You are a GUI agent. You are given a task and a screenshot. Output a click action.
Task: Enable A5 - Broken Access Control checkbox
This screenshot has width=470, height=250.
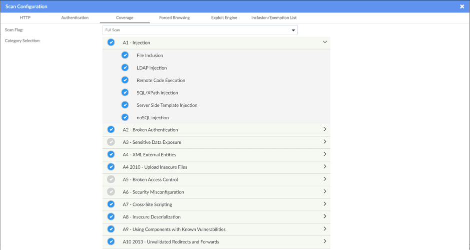[111, 179]
